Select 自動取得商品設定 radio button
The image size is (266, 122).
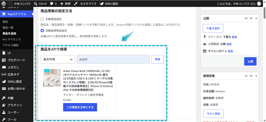tap(42, 31)
